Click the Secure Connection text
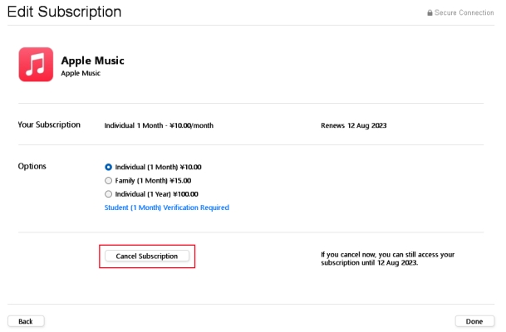 pos(464,13)
